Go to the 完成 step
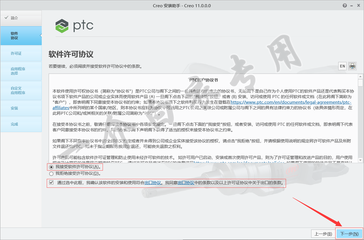This screenshot has width=364, height=240. point(21,124)
